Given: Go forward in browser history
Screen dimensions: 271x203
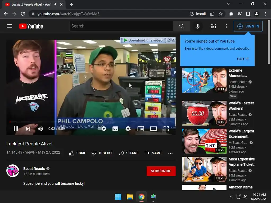Looking at the screenshot, I should 14,14.
